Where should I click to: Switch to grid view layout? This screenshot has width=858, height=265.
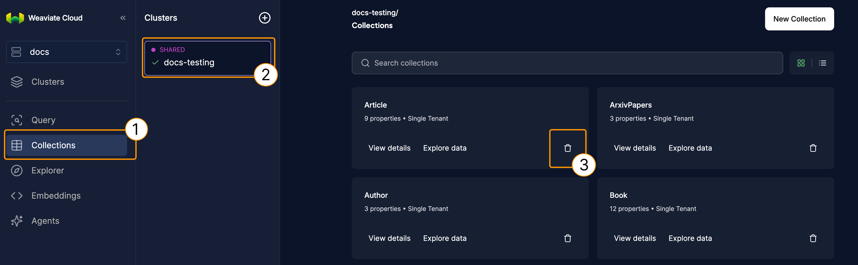[x=801, y=63]
